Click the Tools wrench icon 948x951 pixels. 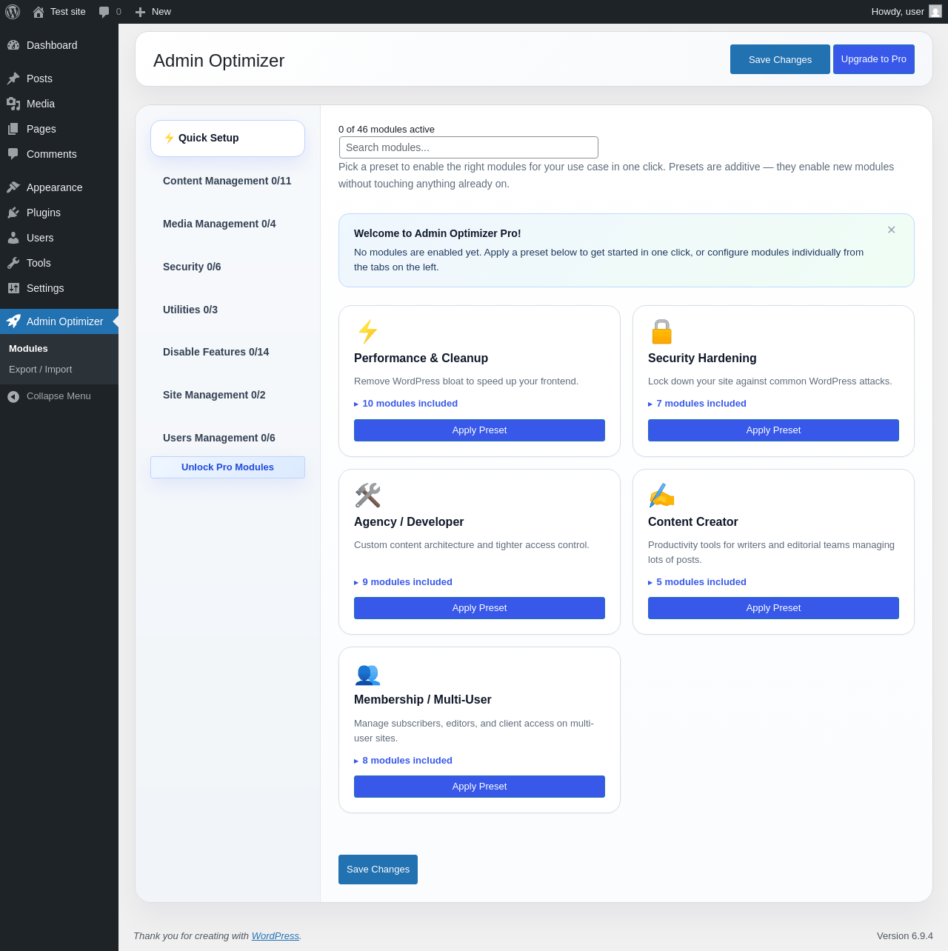click(x=13, y=263)
